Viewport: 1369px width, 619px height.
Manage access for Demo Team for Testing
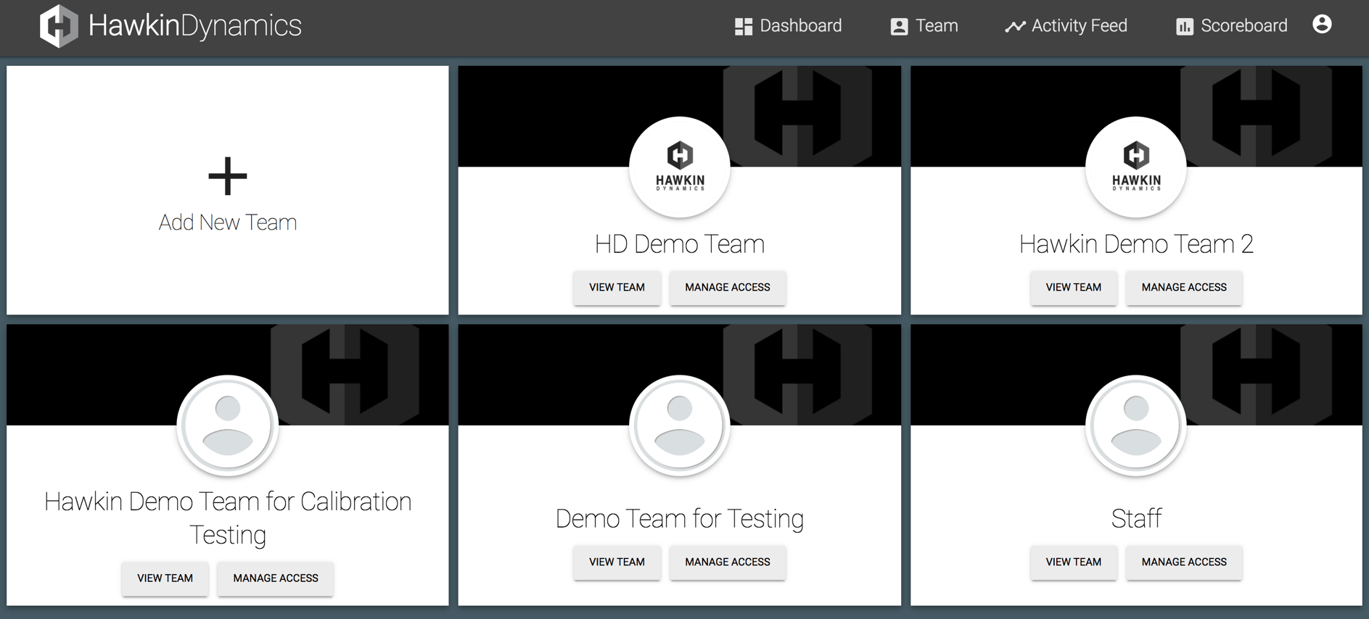(x=727, y=562)
